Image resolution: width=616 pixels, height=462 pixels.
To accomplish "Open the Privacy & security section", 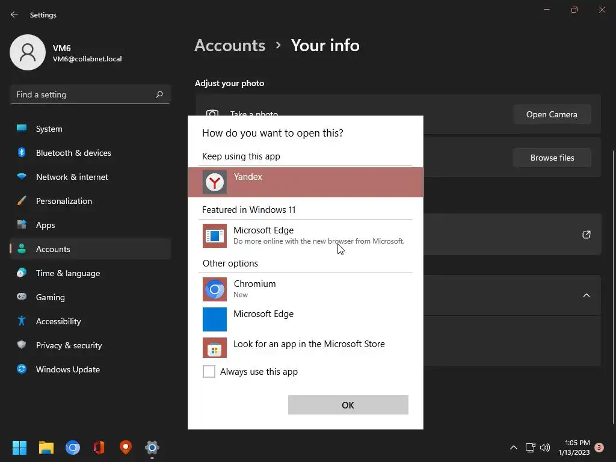I will click(x=69, y=345).
